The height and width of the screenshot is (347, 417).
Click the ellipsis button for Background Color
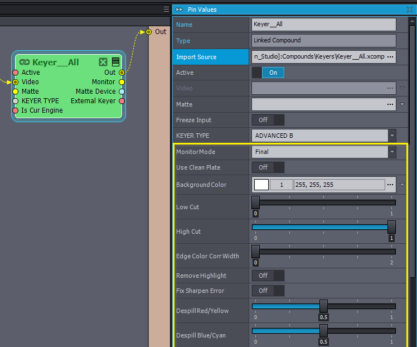coord(390,185)
